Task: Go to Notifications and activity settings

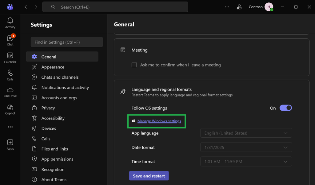Action: pyautogui.click(x=62, y=88)
